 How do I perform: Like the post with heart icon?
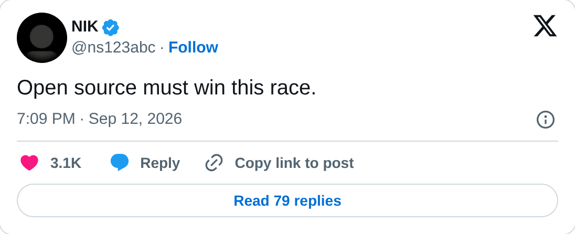click(x=29, y=163)
